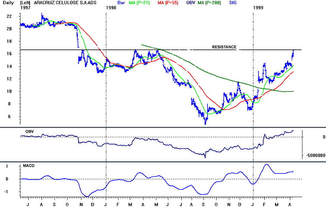Select the 'Bar' legend entry
Image resolution: width=326 pixels, height=207 pixels.
tap(121, 3)
